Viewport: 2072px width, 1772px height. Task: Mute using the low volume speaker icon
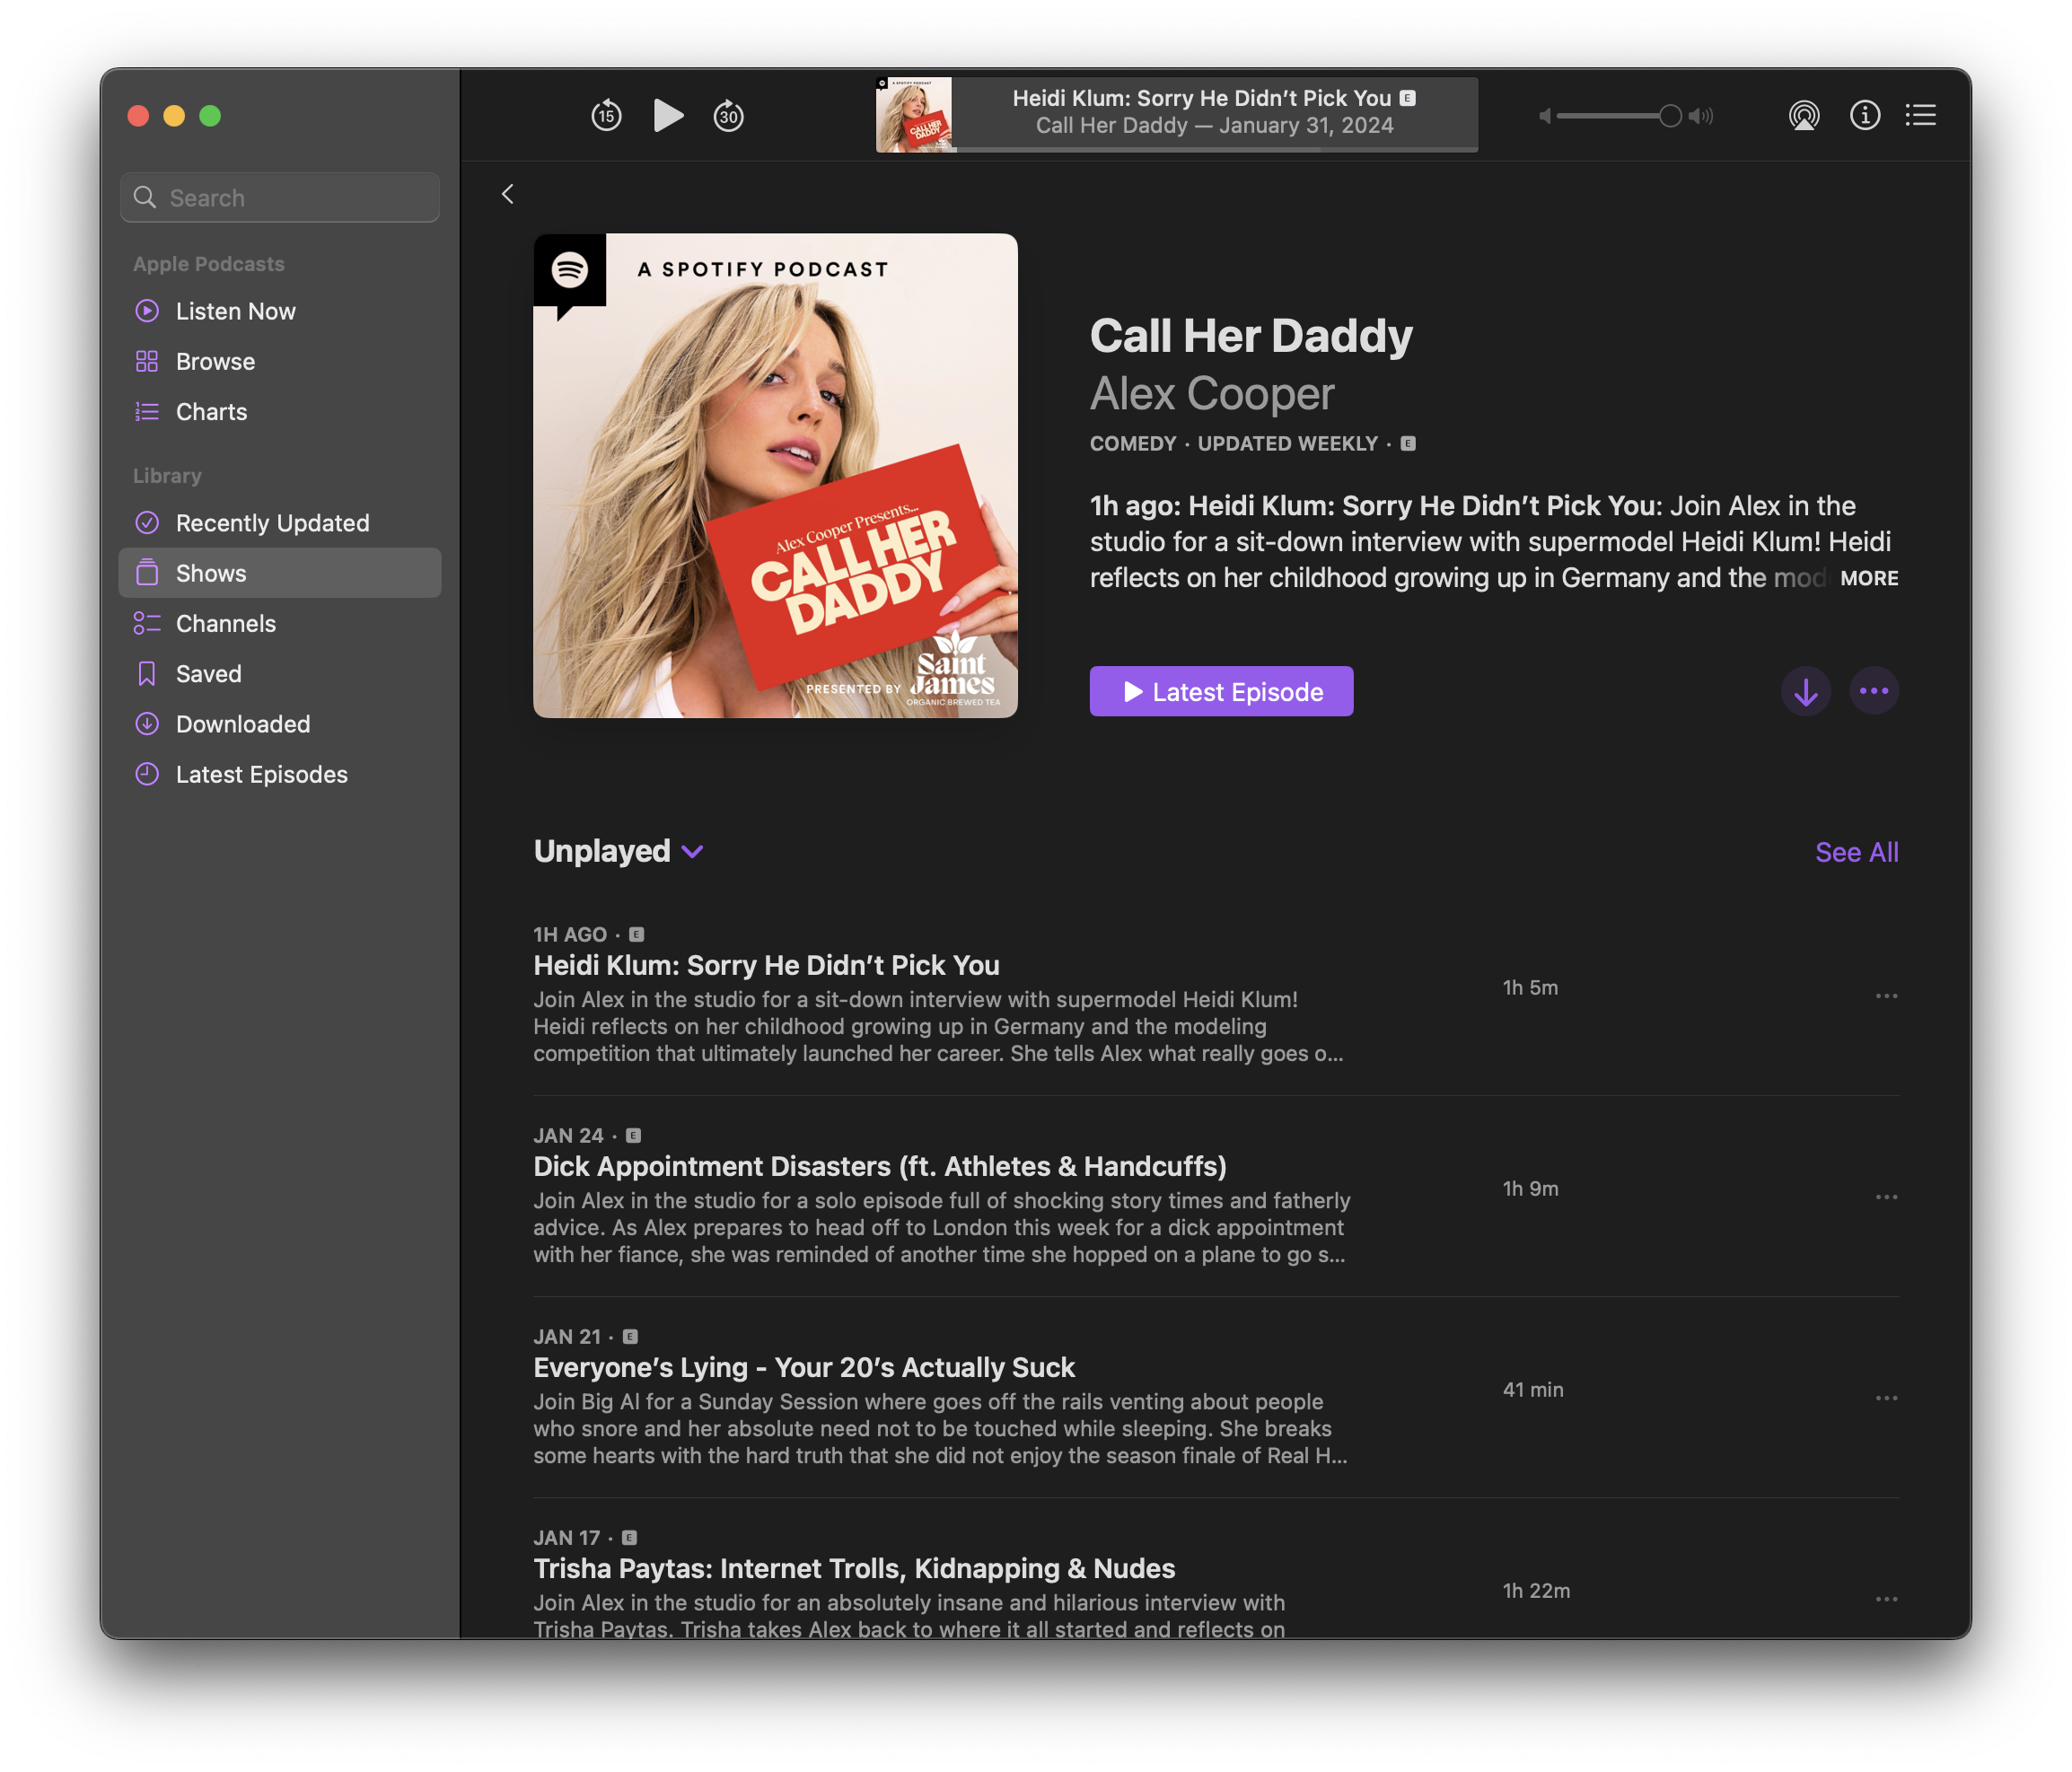point(1545,116)
